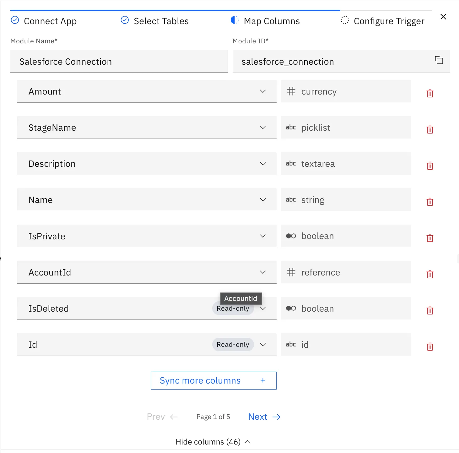Copy the Module ID value
This screenshot has width=459, height=453.
click(439, 60)
